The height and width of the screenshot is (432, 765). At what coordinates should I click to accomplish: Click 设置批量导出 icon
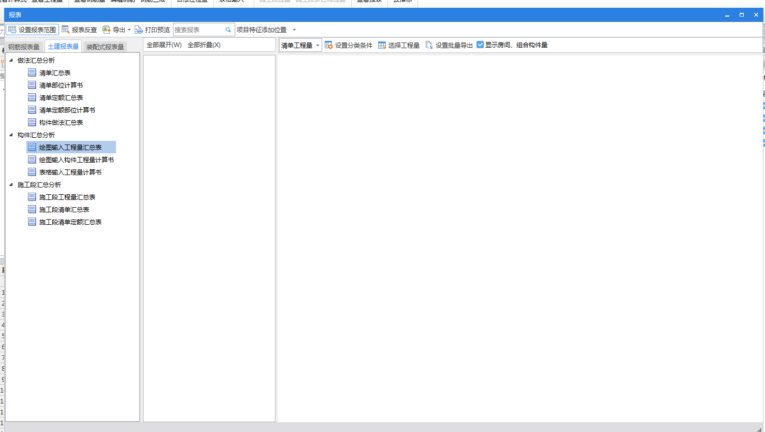pos(429,45)
